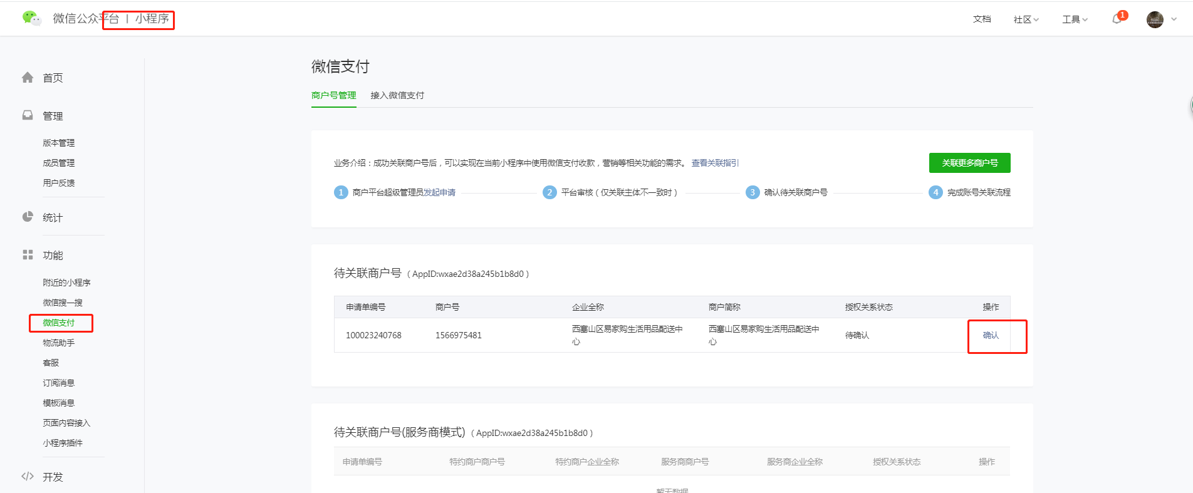1193x493 pixels.
Task: Click the WeChat logo icon
Action: click(31, 18)
